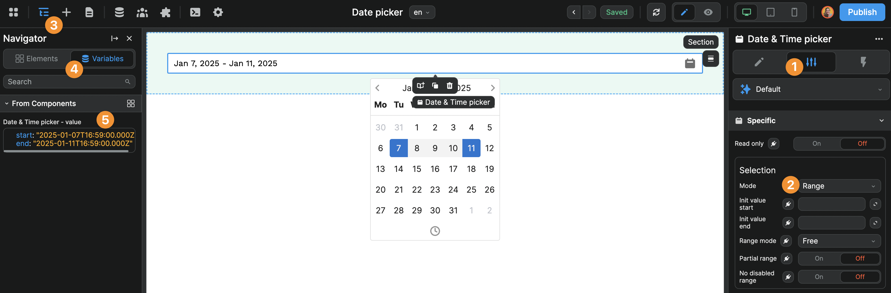Open the data sources database panel
Screen dimensions: 891x293
click(x=119, y=12)
